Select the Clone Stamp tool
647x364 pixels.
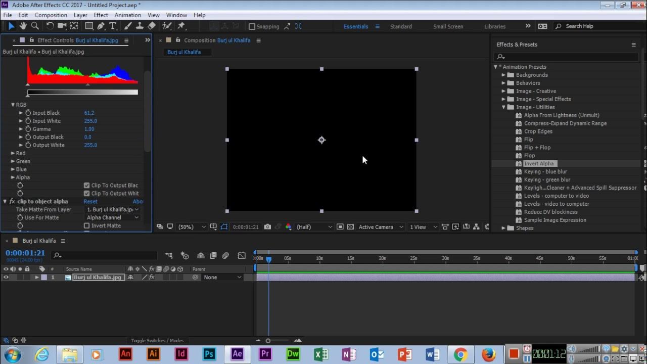click(140, 26)
